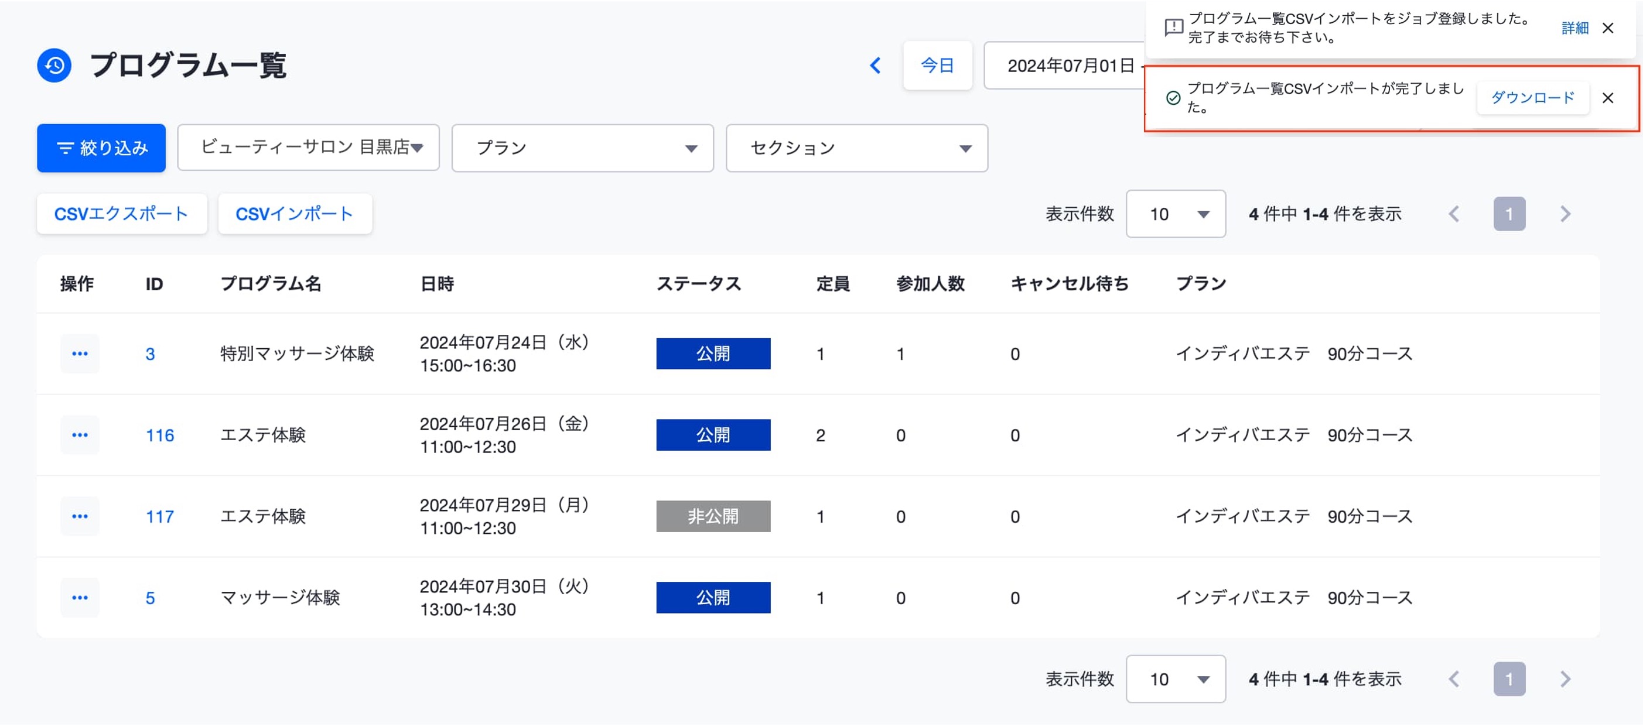The width and height of the screenshot is (1643, 727).
Task: Open top 表示件数 page size dropdown
Action: pyautogui.click(x=1176, y=214)
